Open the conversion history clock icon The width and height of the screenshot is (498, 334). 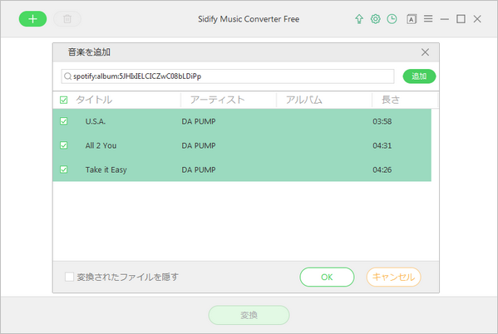(392, 19)
